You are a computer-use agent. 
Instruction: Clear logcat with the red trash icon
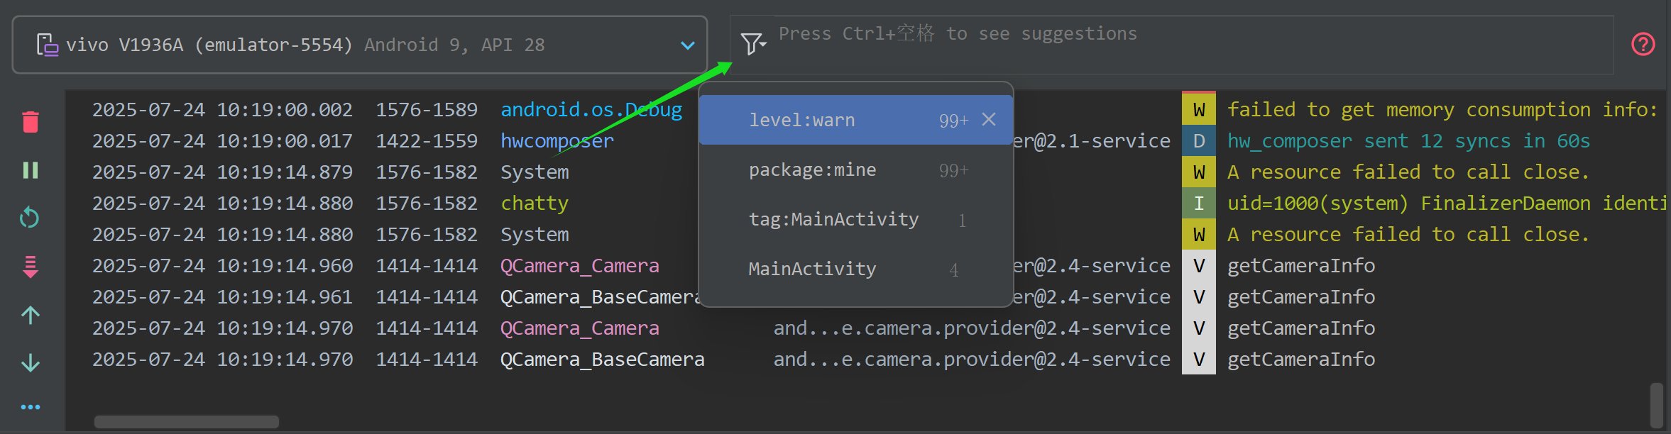point(31,122)
